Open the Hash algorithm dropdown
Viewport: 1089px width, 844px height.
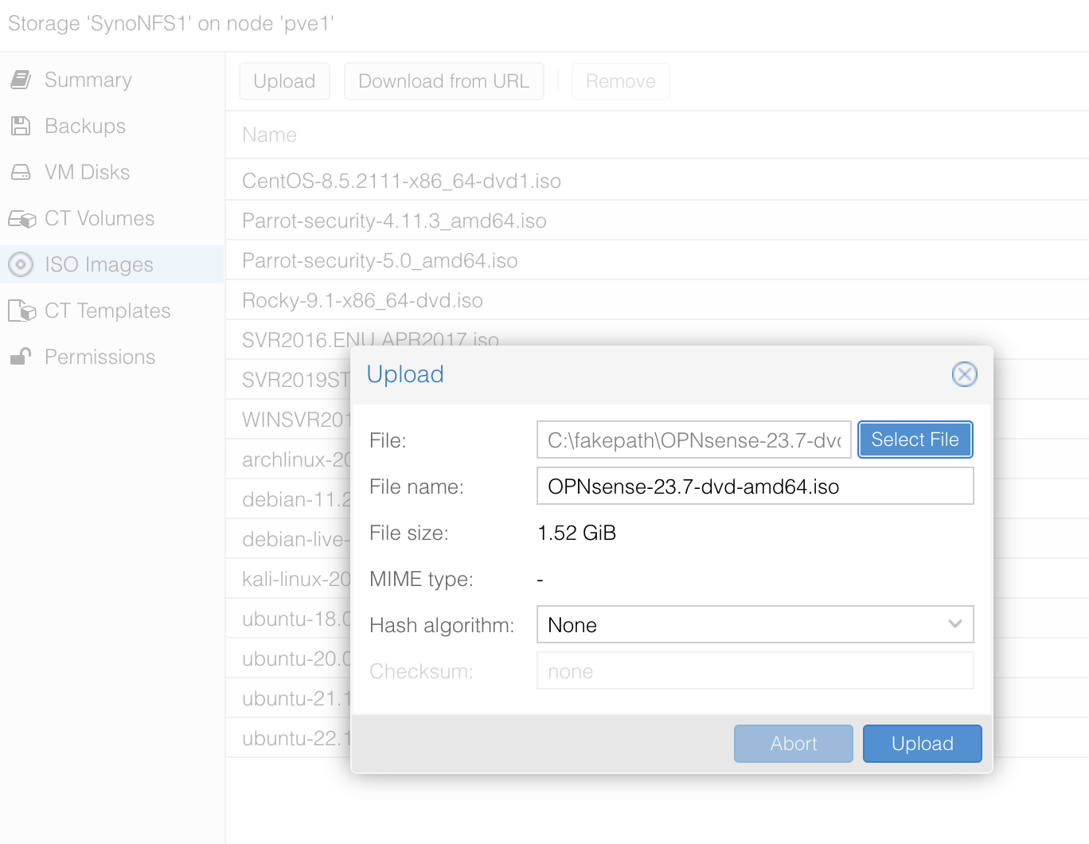click(755, 625)
